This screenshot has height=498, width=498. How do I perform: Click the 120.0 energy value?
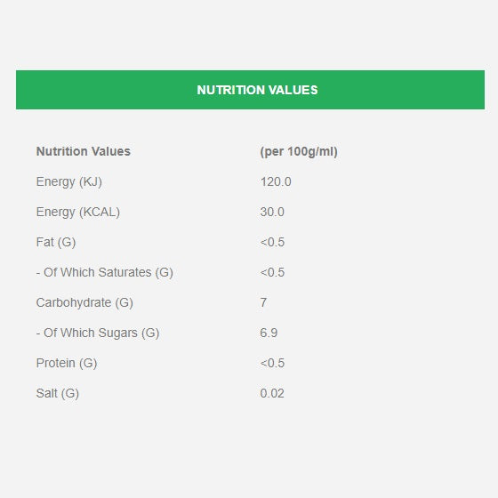click(x=276, y=181)
